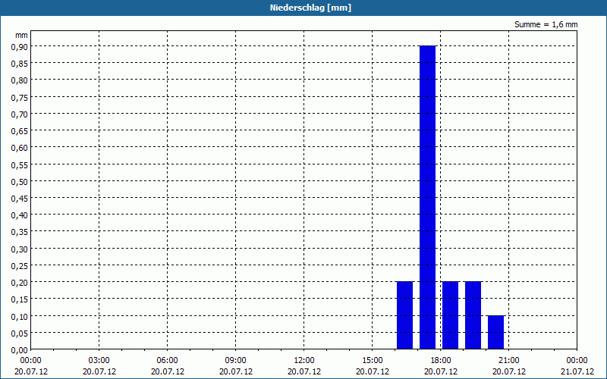Pick the y-axis value "0,05"

point(20,334)
